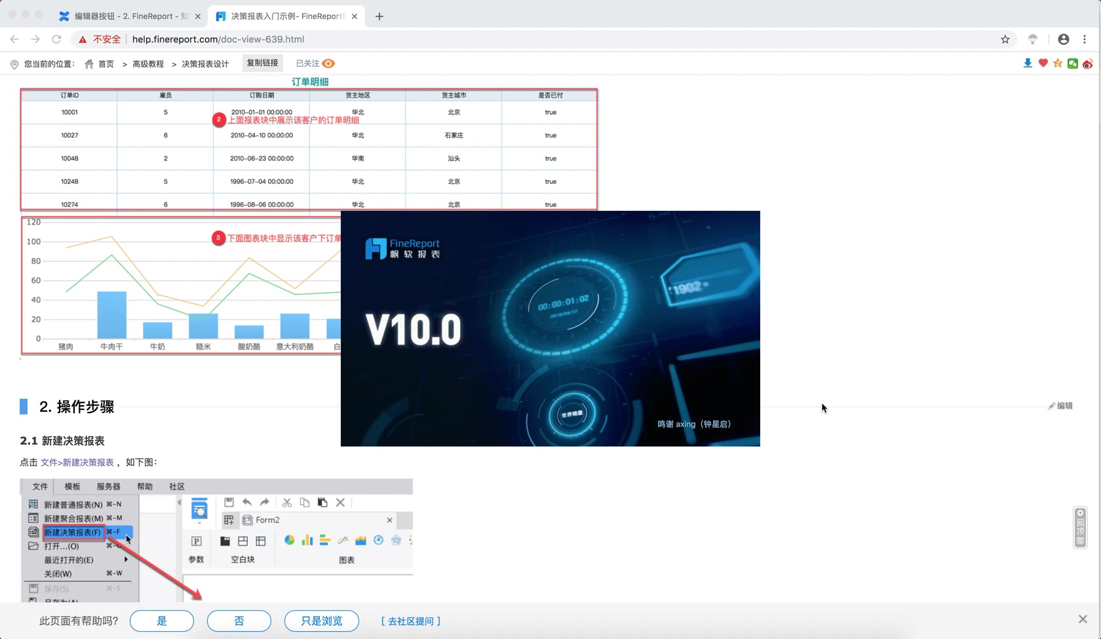Image resolution: width=1101 pixels, height=639 pixels.
Task: Click the 订单明细 title text
Action: [x=310, y=82]
